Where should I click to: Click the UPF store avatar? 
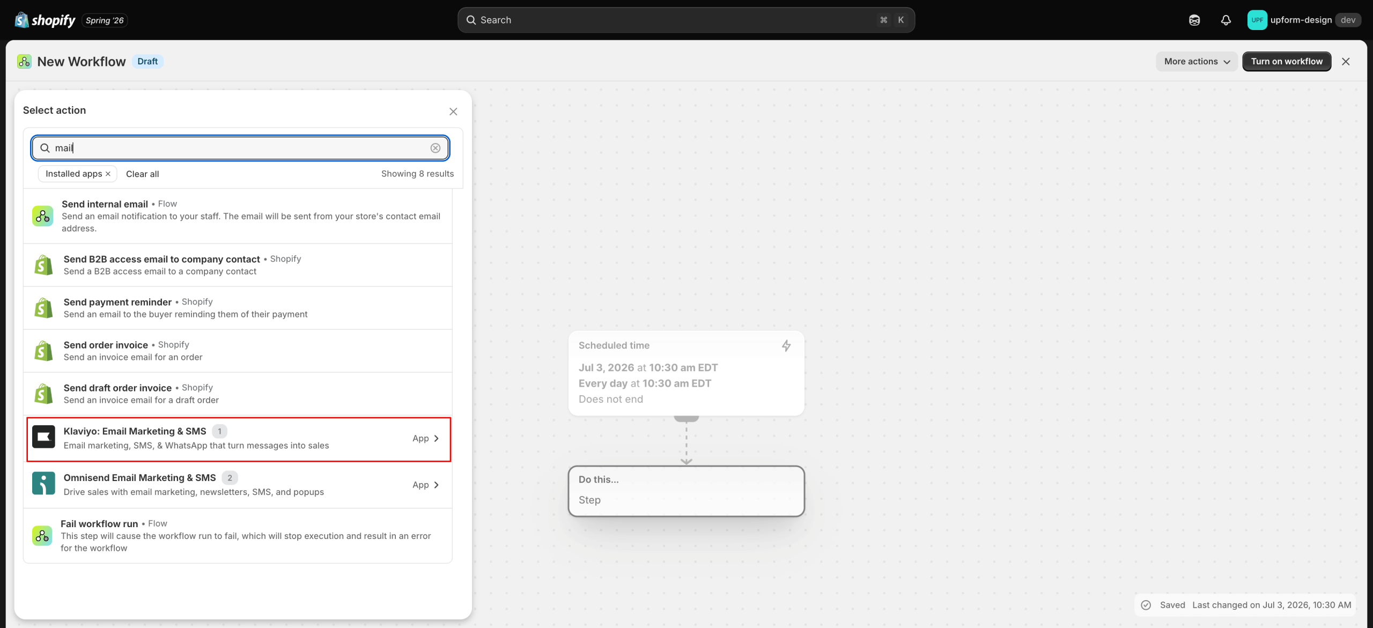[x=1257, y=20]
